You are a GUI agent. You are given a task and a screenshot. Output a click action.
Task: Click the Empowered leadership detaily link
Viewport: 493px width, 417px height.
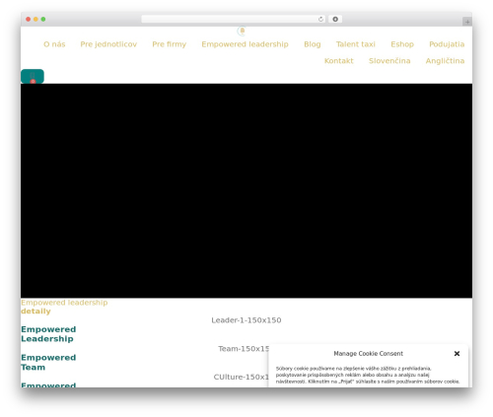click(64, 307)
